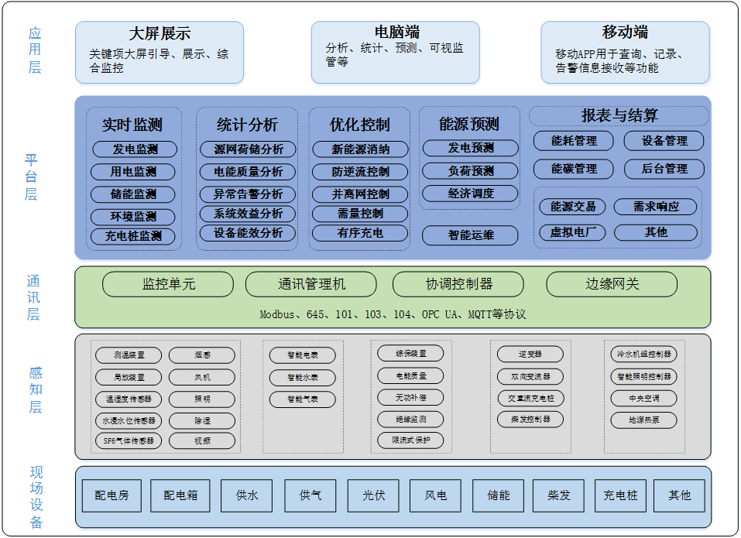This screenshot has height=538, width=741.
Task: Click the 智能电表 item in 感知层
Action: 293,356
